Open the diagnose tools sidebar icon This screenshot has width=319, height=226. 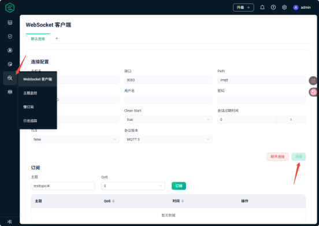click(x=10, y=78)
